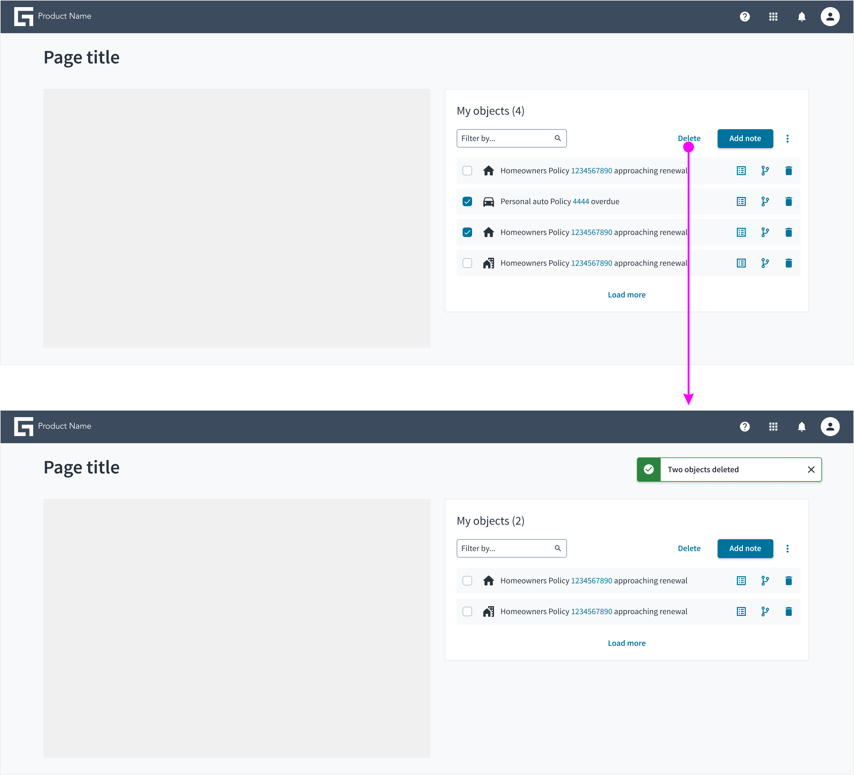The height and width of the screenshot is (775, 854).
Task: Click the Add note button in My objects (4)
Action: (x=745, y=138)
